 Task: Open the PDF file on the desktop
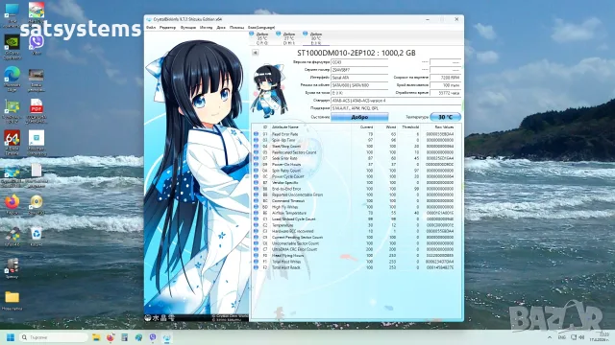[x=37, y=110]
